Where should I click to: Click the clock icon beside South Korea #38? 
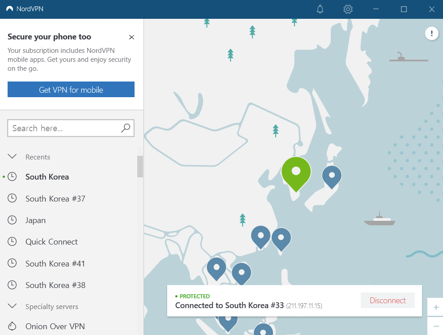tap(12, 285)
